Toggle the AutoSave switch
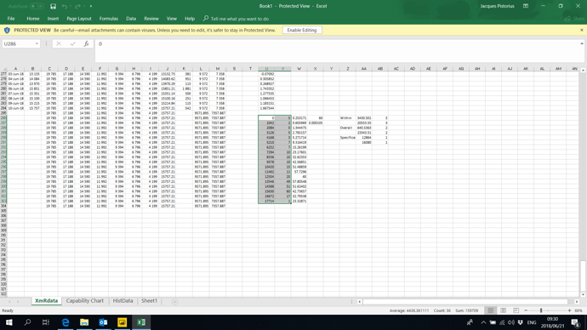 pos(37,6)
